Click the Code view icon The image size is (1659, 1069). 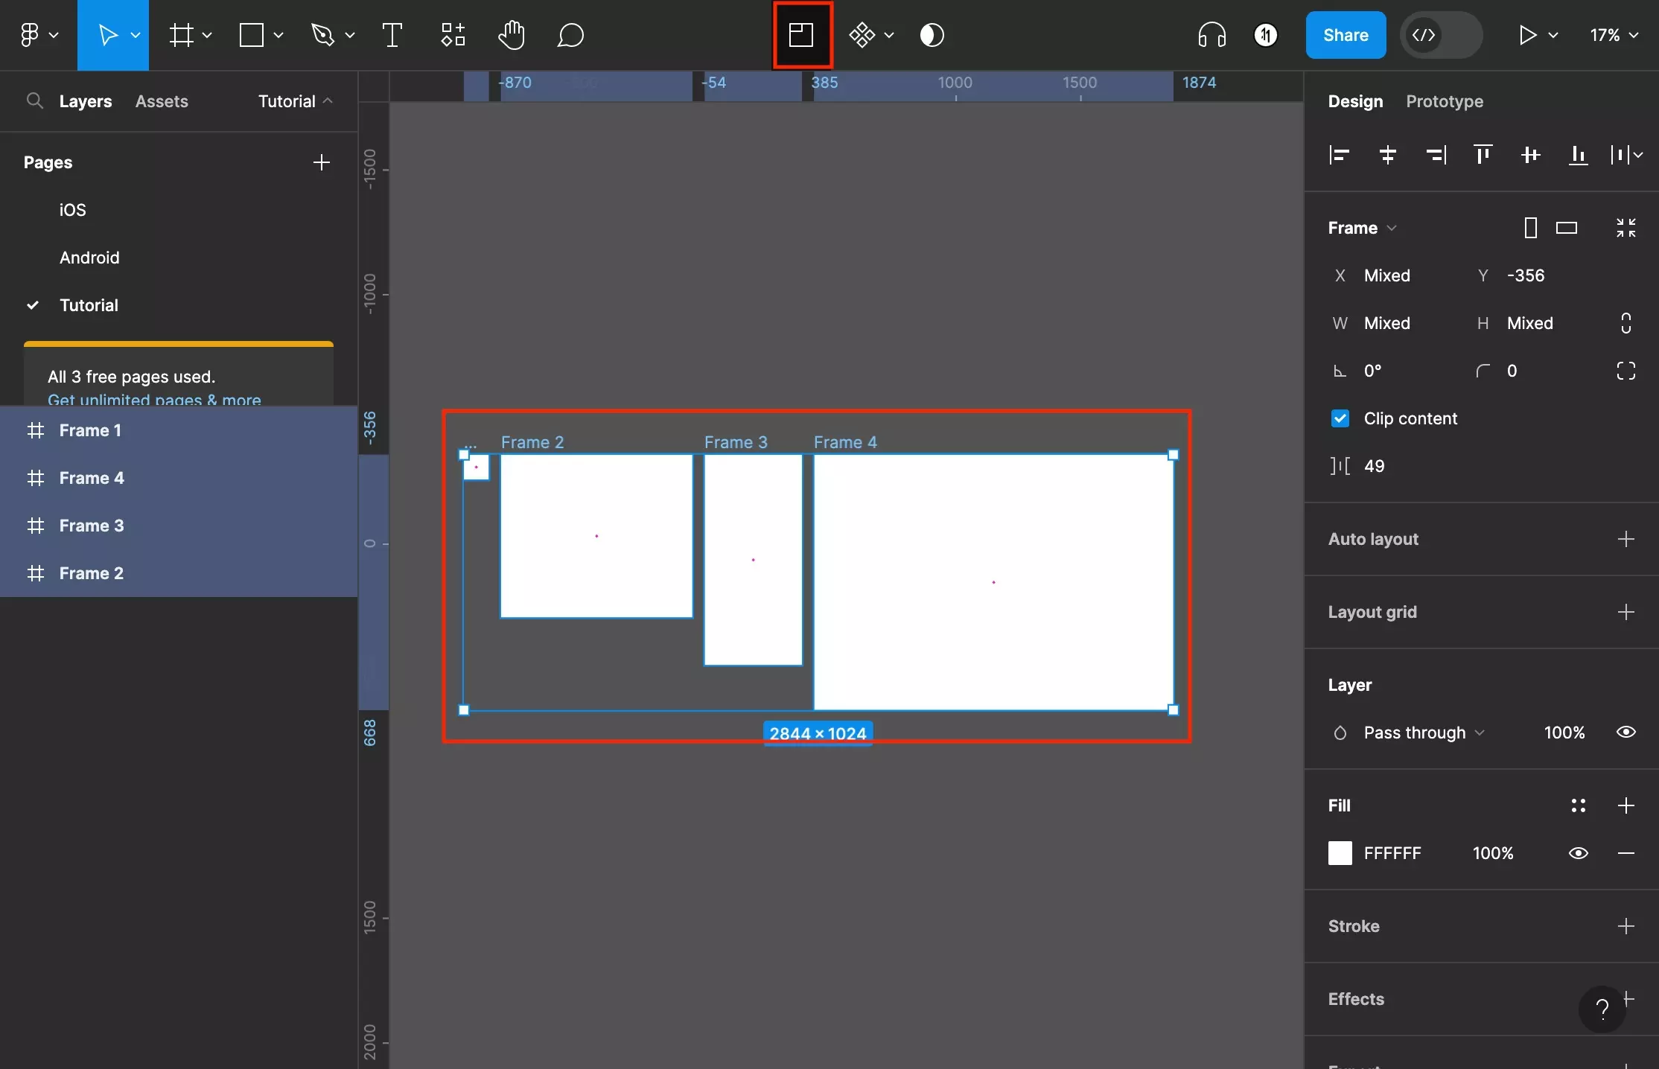(1423, 33)
